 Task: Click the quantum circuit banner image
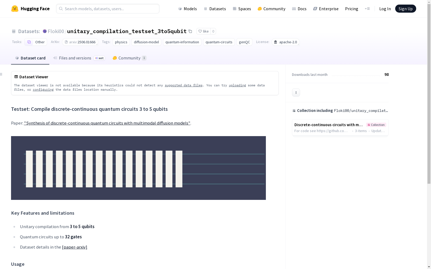(x=138, y=168)
